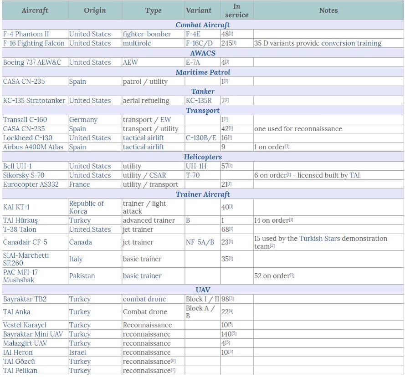Open the KC-135R variant link
The image size is (405, 377).
[x=199, y=101]
